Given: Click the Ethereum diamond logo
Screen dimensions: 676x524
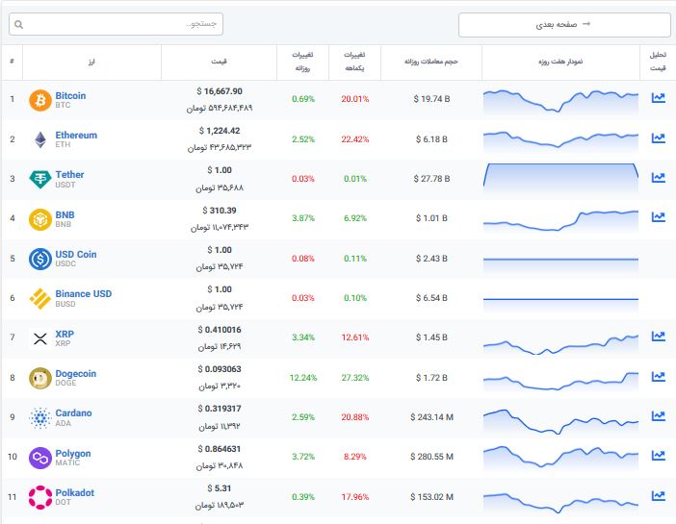Looking at the screenshot, I should click(40, 139).
